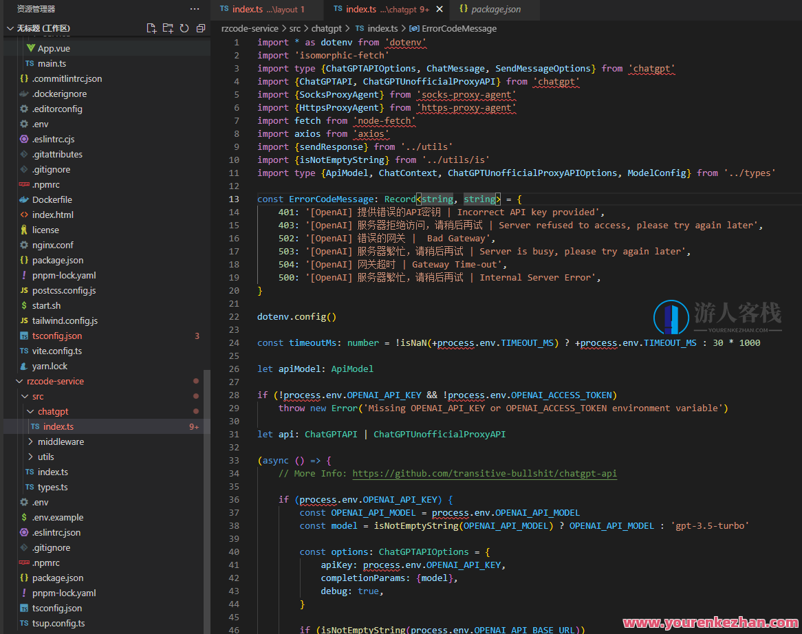The image size is (802, 634).
Task: Click the ErrorCodeMessage constant name on line 13
Action: (331, 199)
